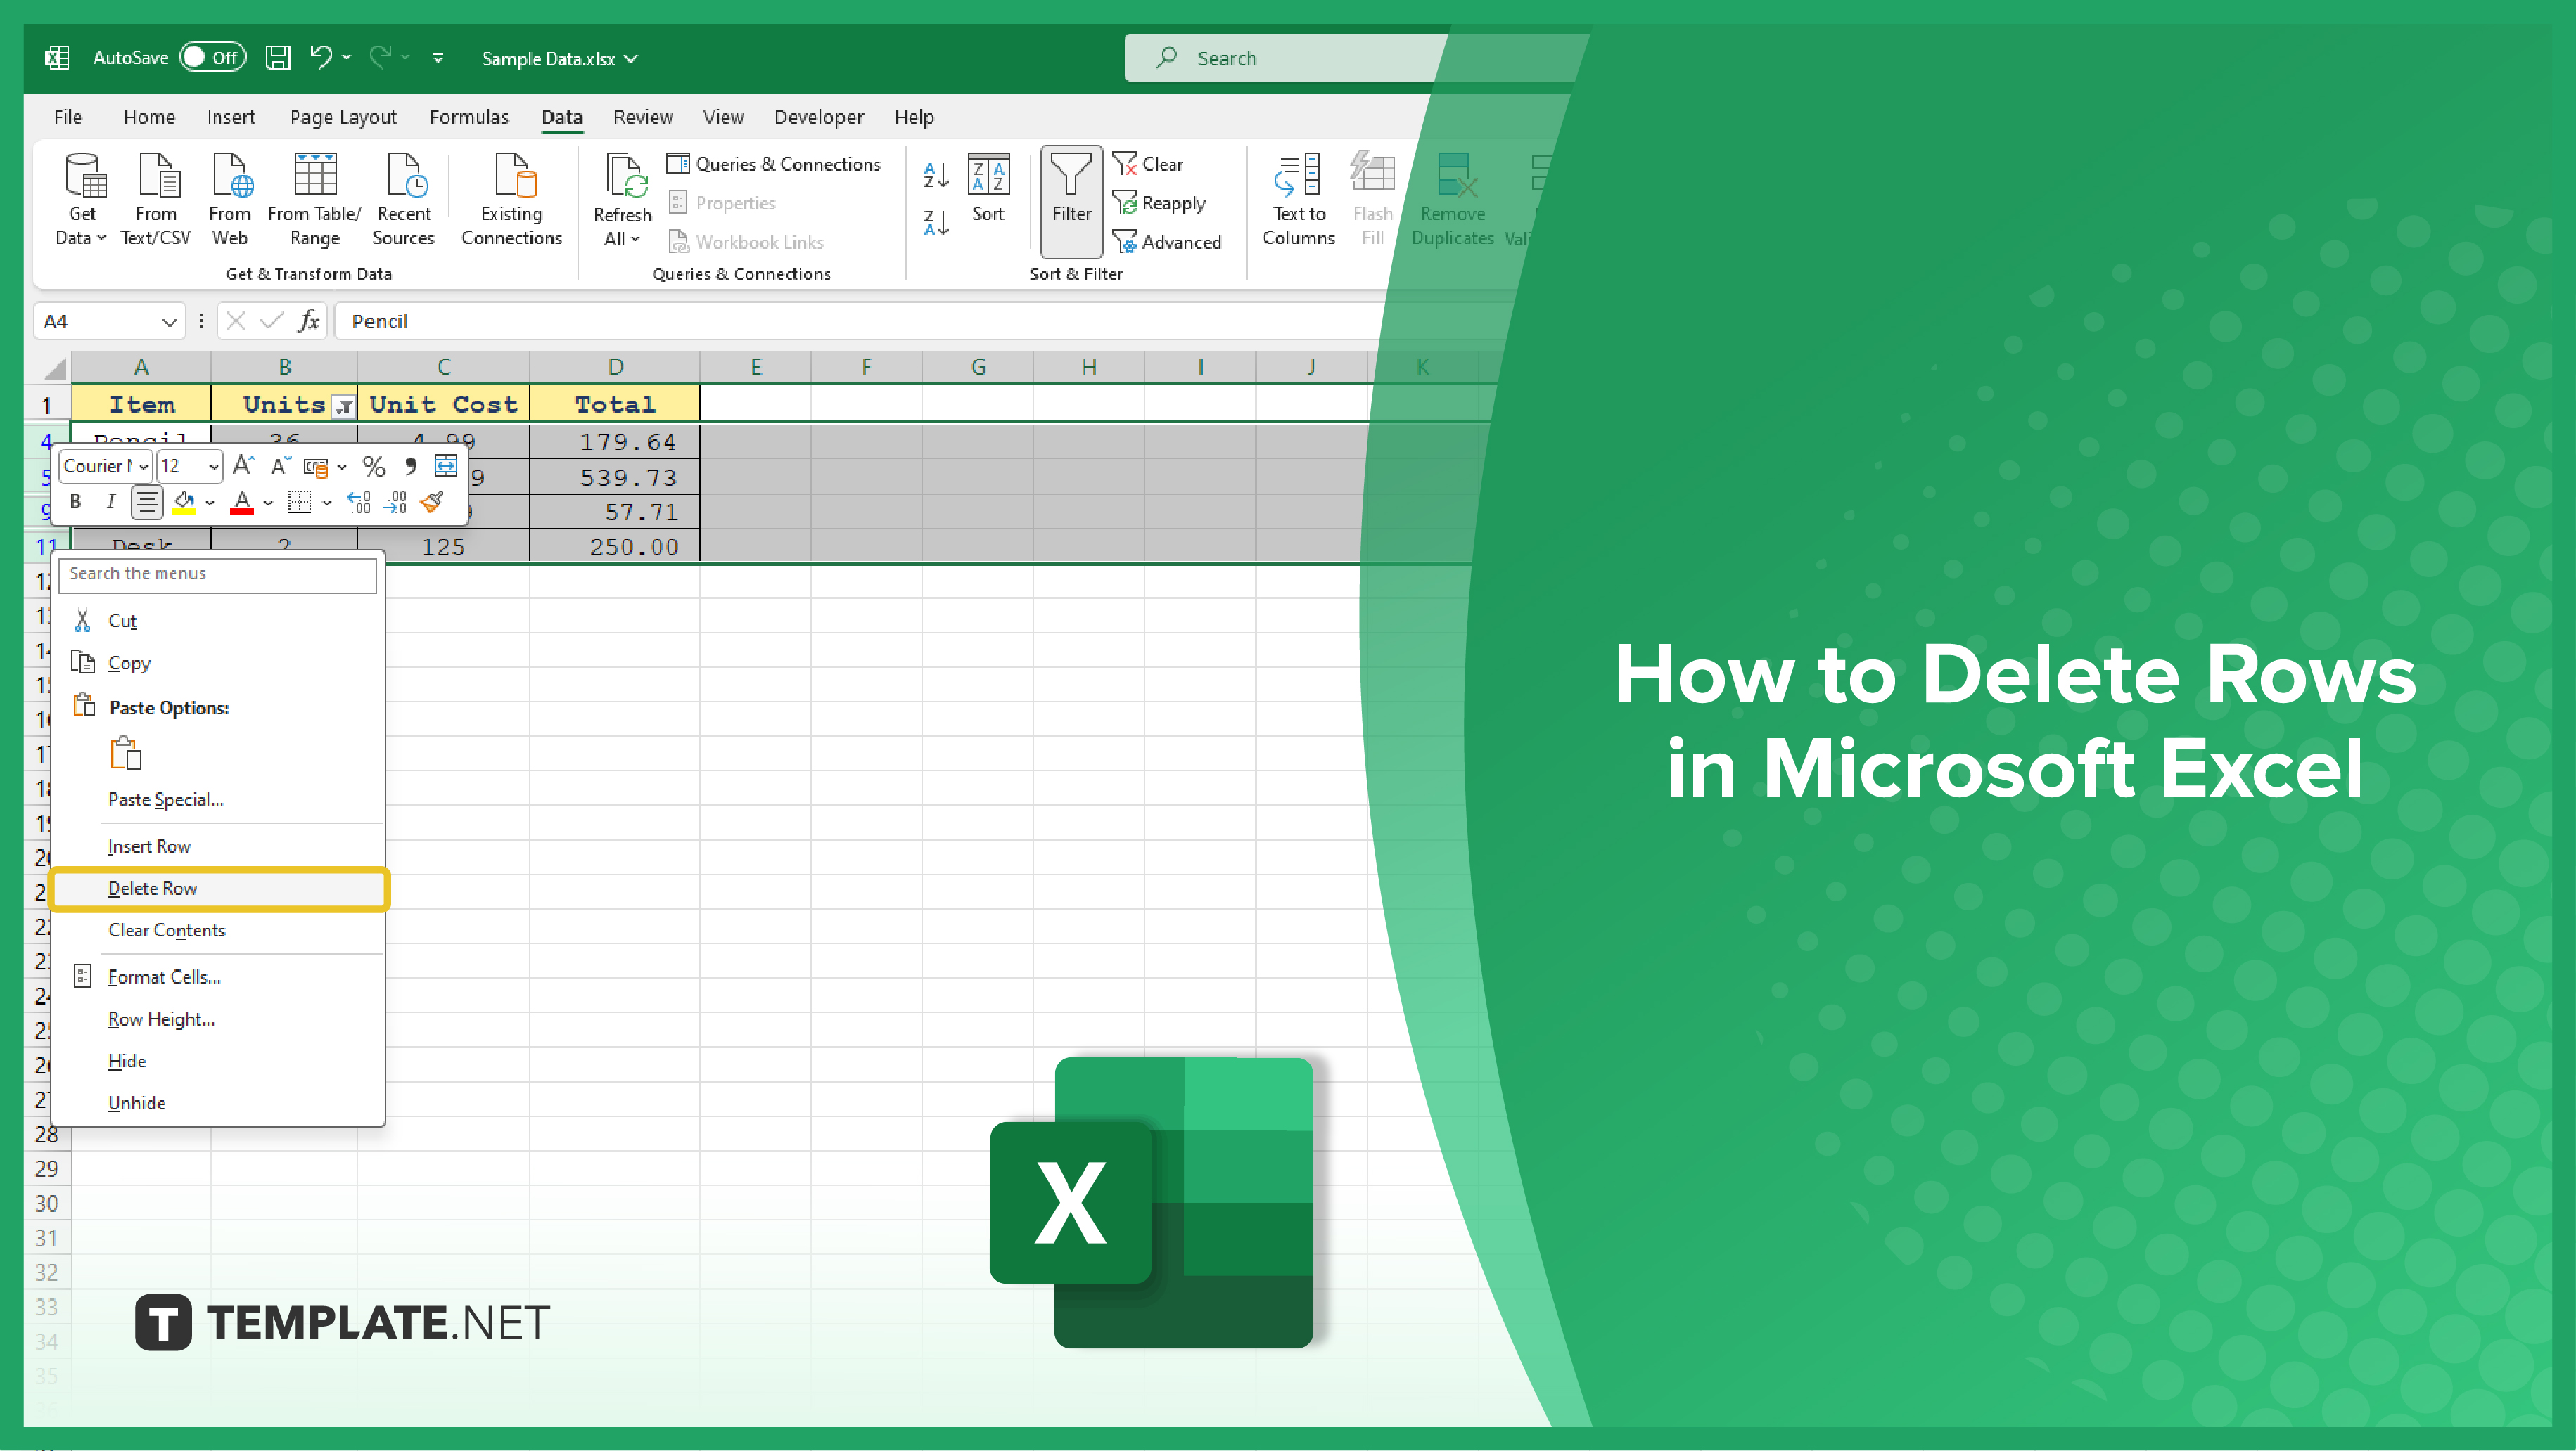Open Format Cells from context menu
This screenshot has width=2576, height=1451.
(x=219, y=977)
